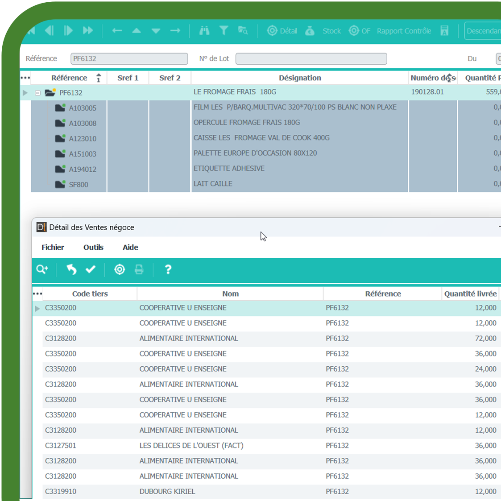Viewport: 501px width, 501px height.
Task: Collapse the PF6132 tree node
Action: click(38, 93)
